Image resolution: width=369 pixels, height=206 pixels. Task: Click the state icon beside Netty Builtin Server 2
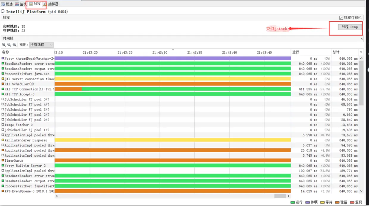[3, 166]
